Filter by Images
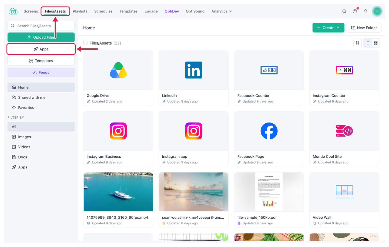Screen dimensions: 389x247 click(x=41, y=137)
